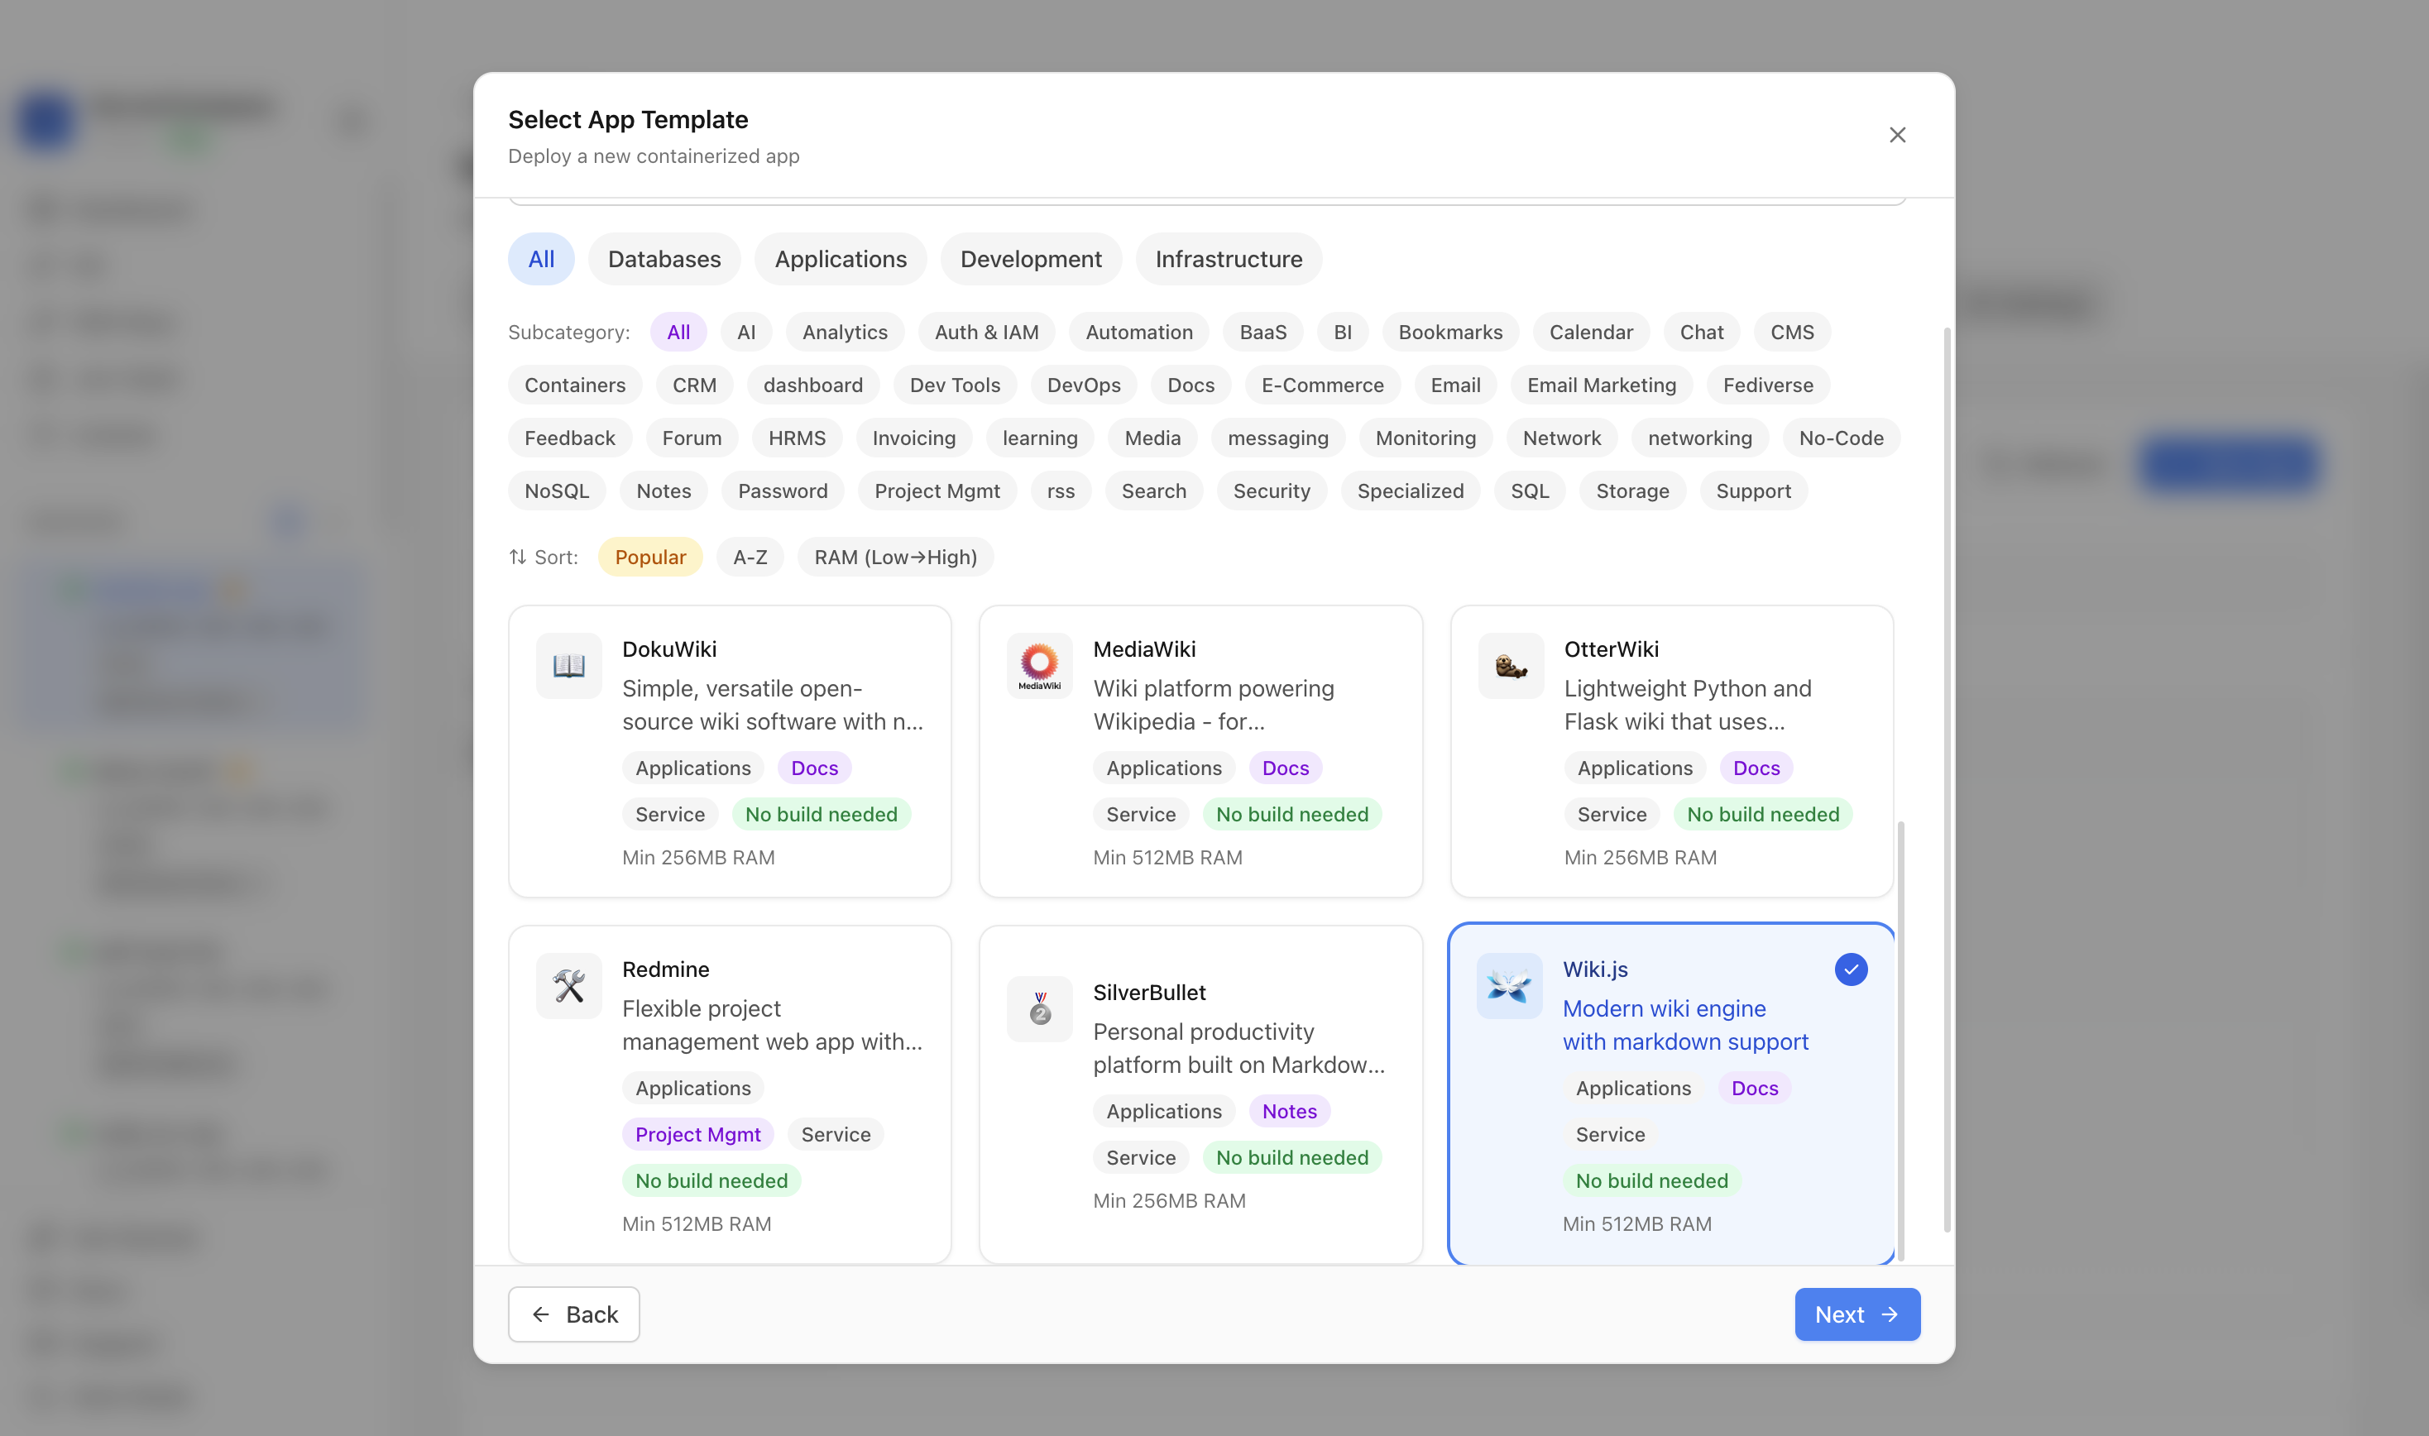Click the Wiki.js logo icon
The height and width of the screenshot is (1436, 2429).
point(1509,986)
